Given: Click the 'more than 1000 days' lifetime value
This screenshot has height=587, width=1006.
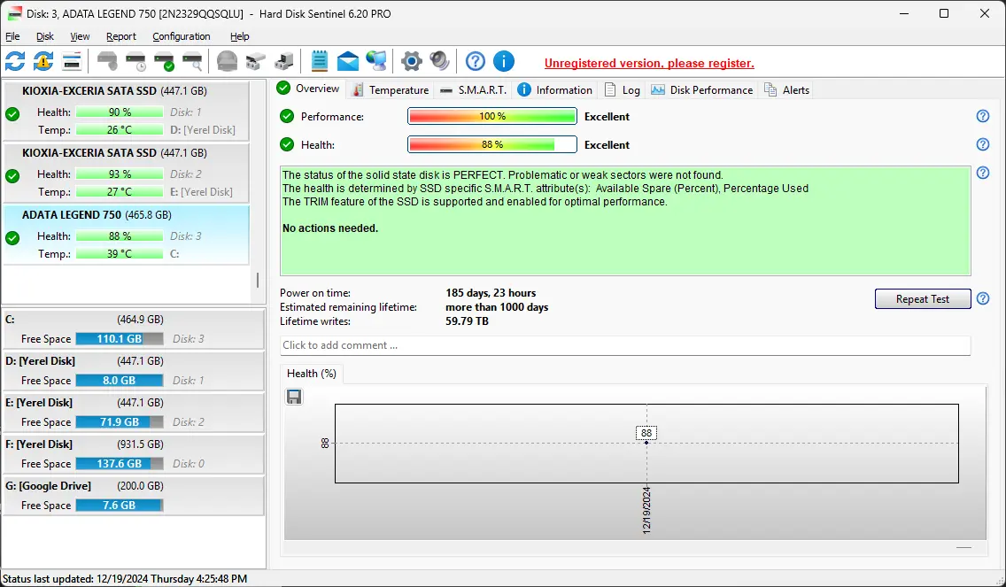Looking at the screenshot, I should pyautogui.click(x=497, y=306).
